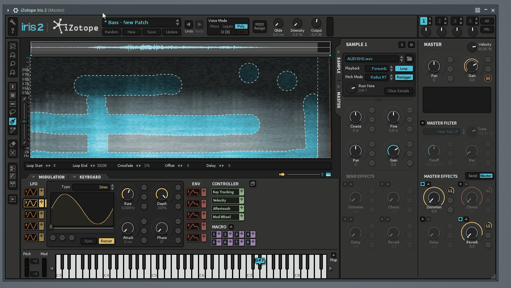Select sample slot 2 tab

pos(439,21)
